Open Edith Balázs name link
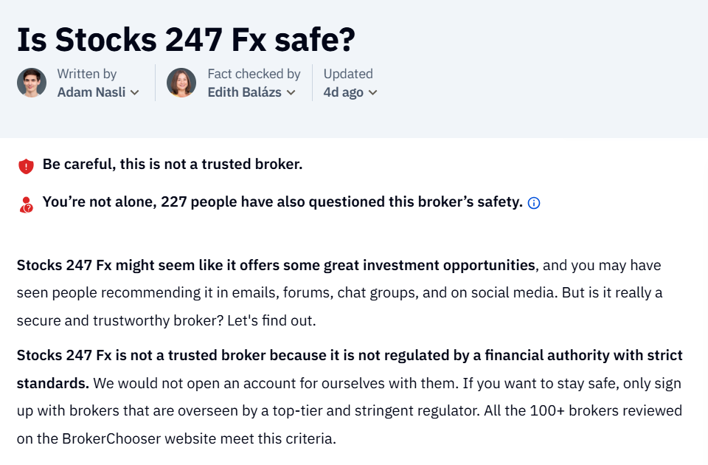Screen dimensions: 708x465 (244, 92)
